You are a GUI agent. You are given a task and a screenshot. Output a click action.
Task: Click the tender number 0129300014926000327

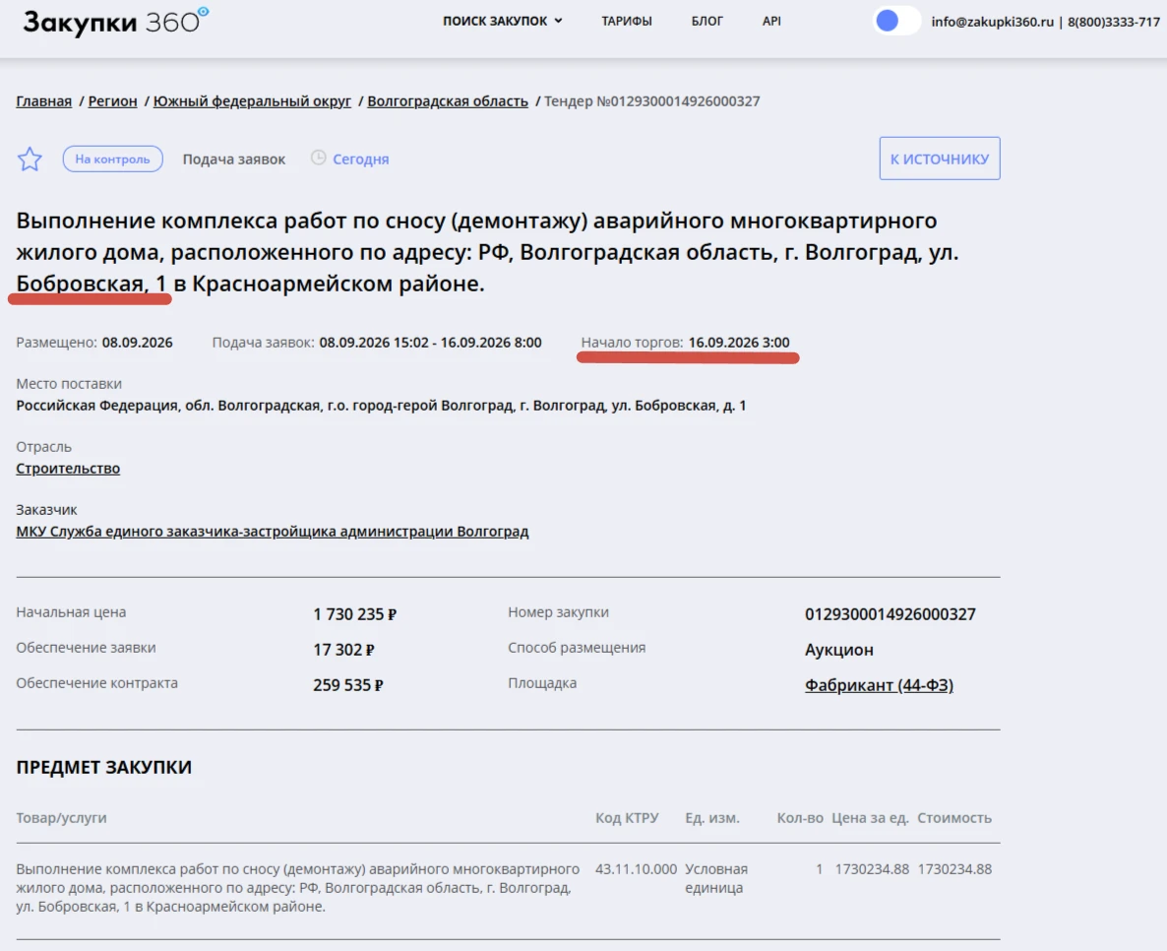pos(891,614)
